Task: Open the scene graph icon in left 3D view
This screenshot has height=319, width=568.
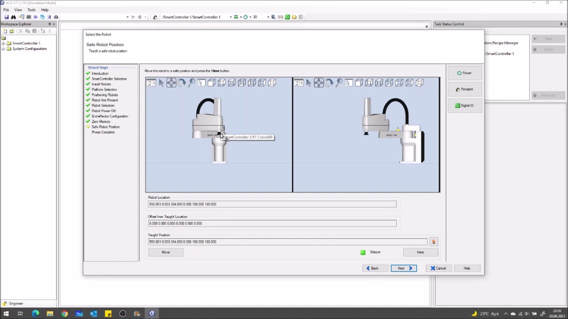Action: pos(201,83)
